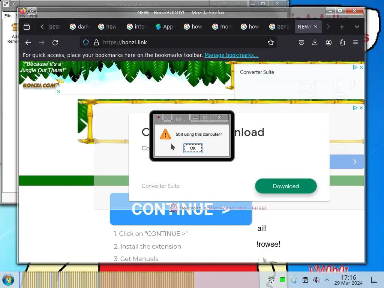
Task: Open the extensions puzzle icon
Action: click(342, 42)
